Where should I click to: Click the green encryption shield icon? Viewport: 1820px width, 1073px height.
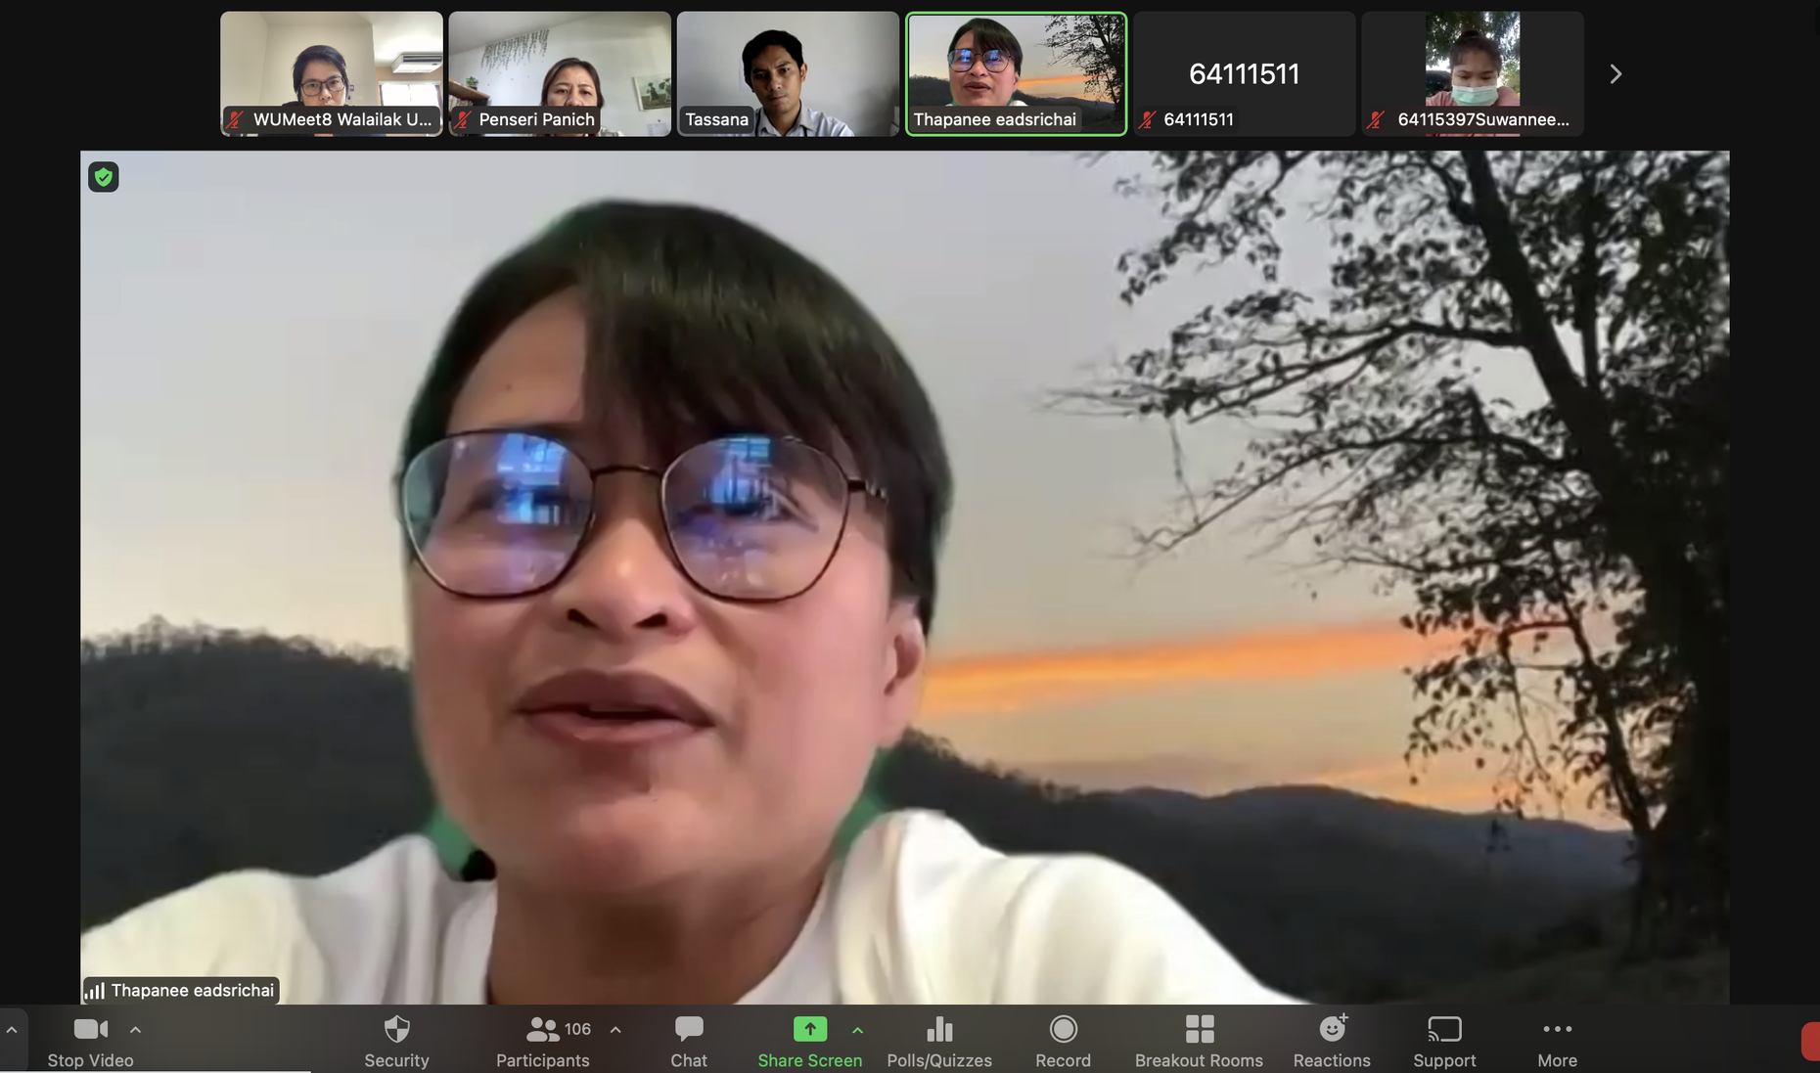pos(104,177)
